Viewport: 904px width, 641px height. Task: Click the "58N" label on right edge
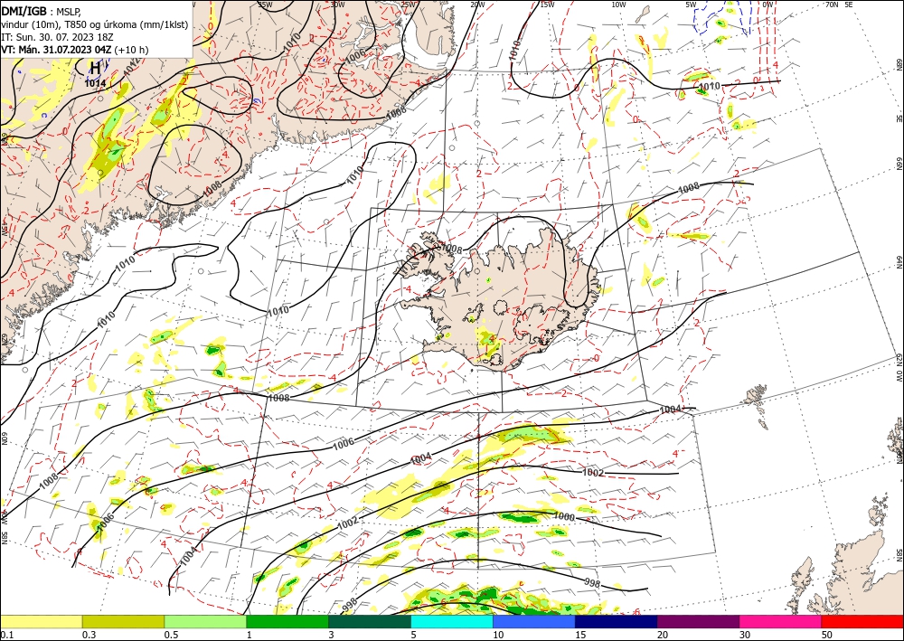point(899,555)
